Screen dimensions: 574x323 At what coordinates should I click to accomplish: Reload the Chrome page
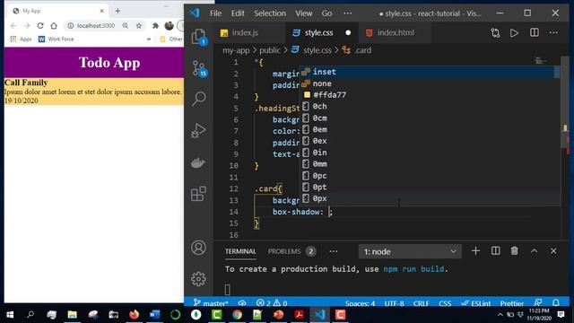point(40,26)
